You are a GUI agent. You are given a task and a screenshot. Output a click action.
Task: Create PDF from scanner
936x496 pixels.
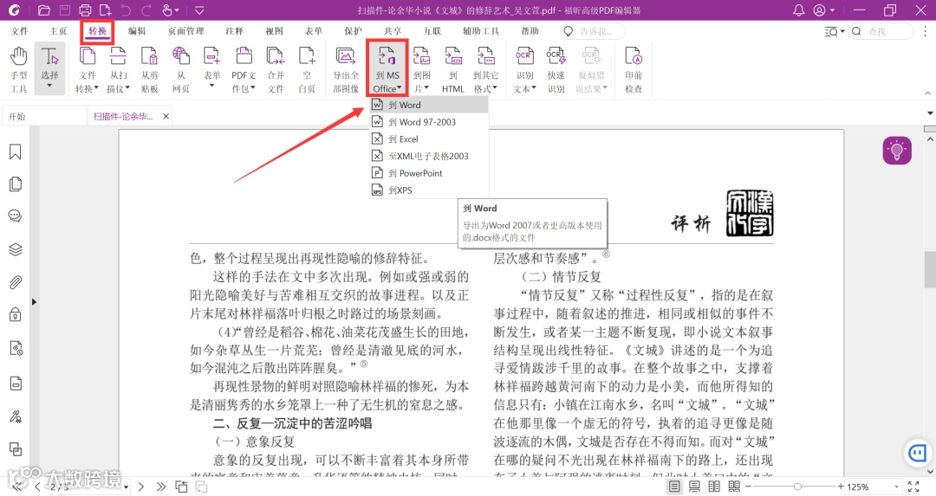click(x=118, y=69)
